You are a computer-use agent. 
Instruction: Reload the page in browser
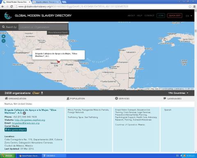click(11, 7)
